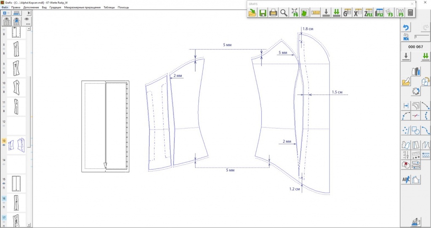Open the calculator icon in GRAFIS toolbar
The width and height of the screenshot is (431, 228).
tap(410, 13)
